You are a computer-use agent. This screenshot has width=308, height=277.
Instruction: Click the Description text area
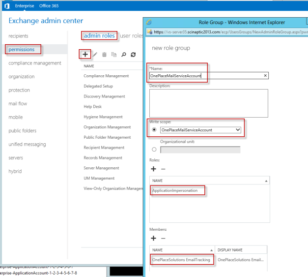coord(209,103)
